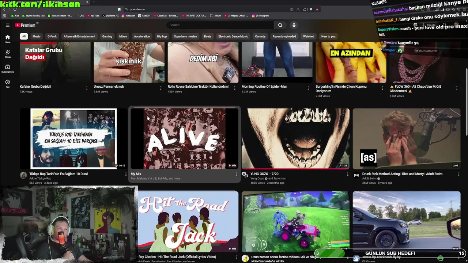Select the Aftermath Entertainment chip
The image size is (468, 263).
tap(79, 37)
